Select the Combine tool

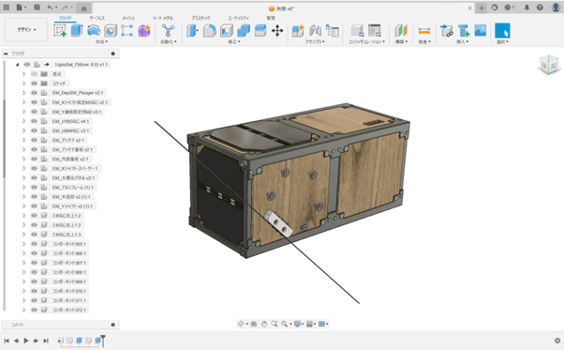(x=244, y=31)
